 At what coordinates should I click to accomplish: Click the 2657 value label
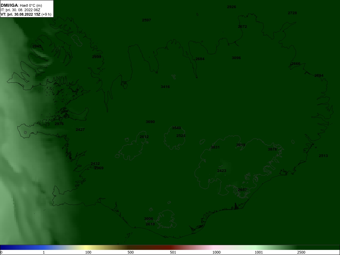click(x=242, y=190)
